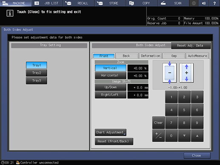Viewport: 220px width, 165px height.
Task: Open the AutoMeasure tab
Action: point(197,56)
